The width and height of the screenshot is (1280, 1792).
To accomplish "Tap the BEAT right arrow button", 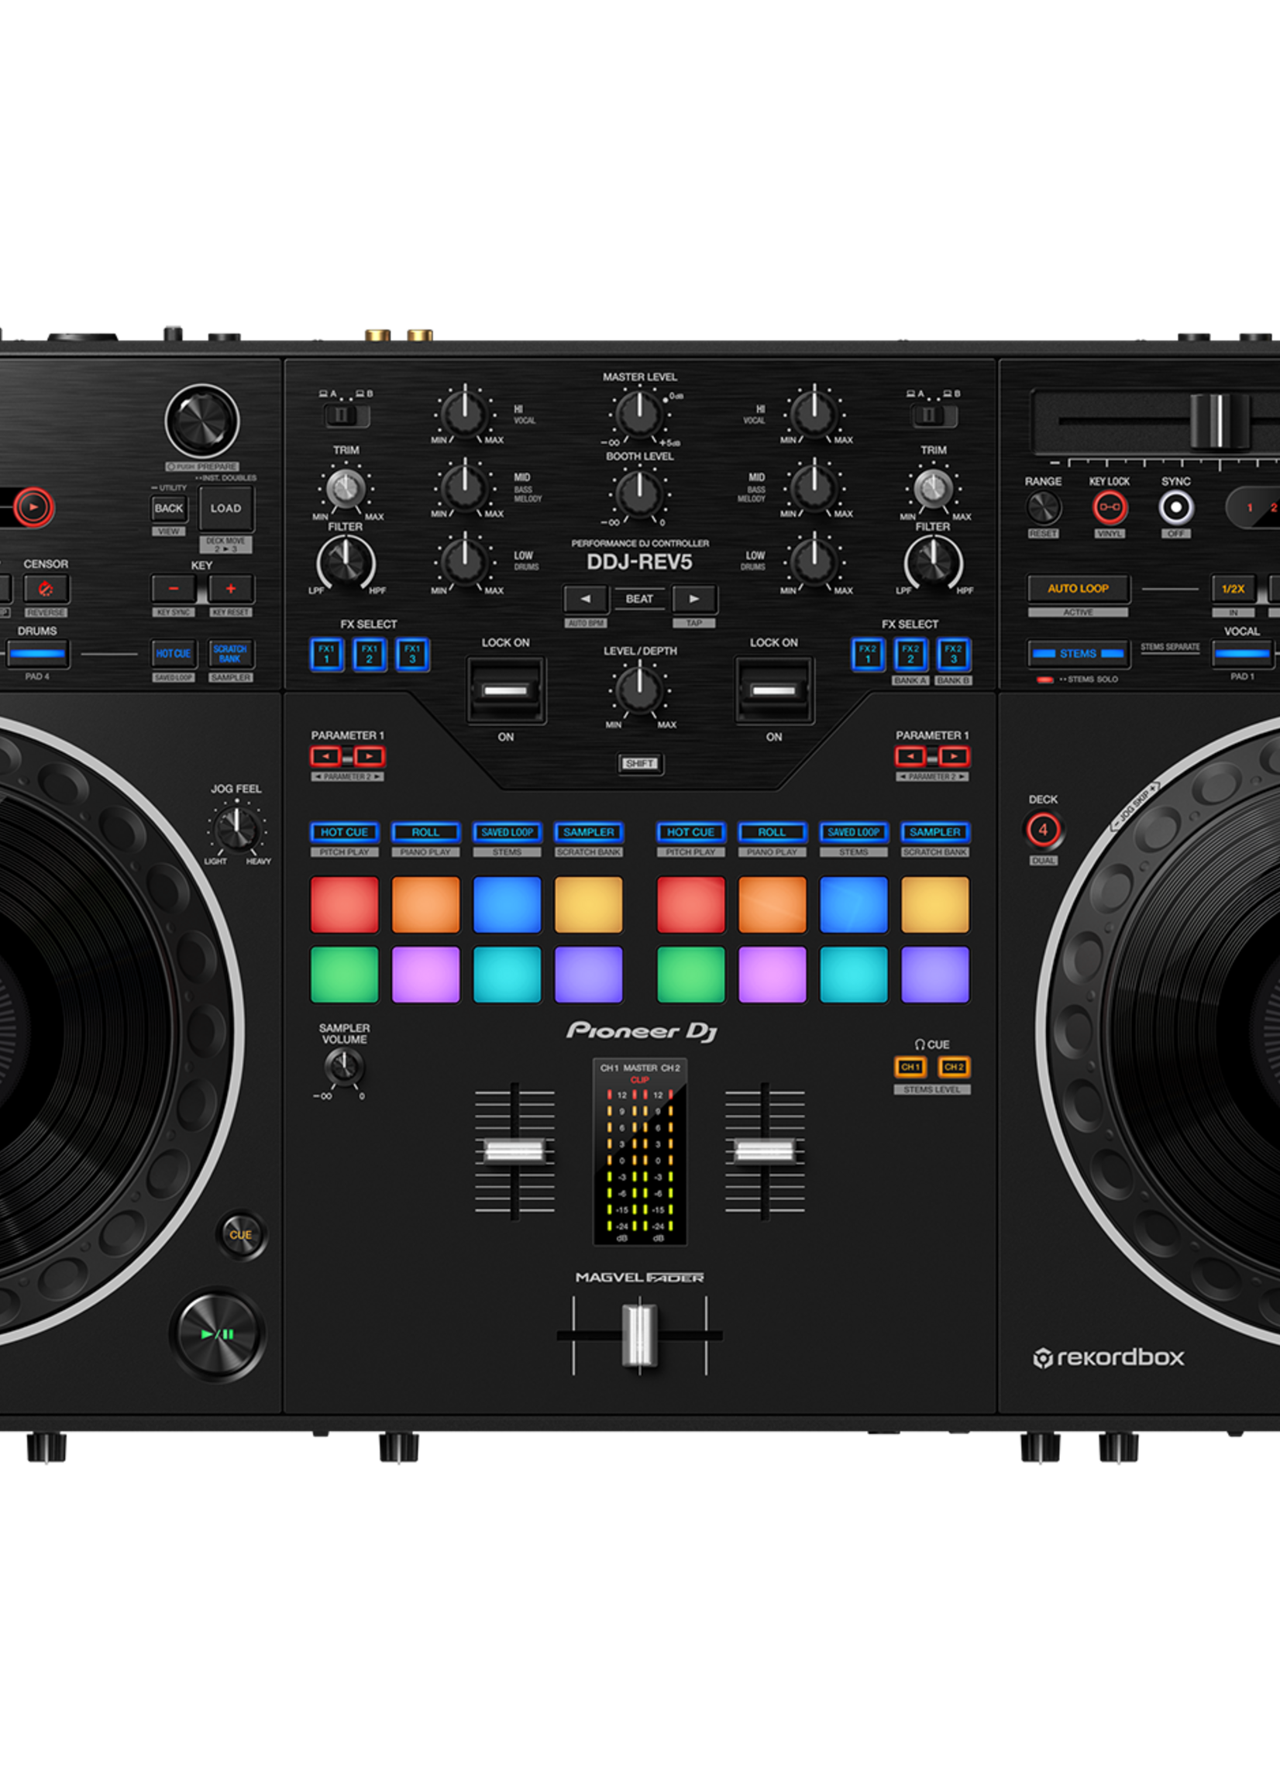I will [694, 599].
